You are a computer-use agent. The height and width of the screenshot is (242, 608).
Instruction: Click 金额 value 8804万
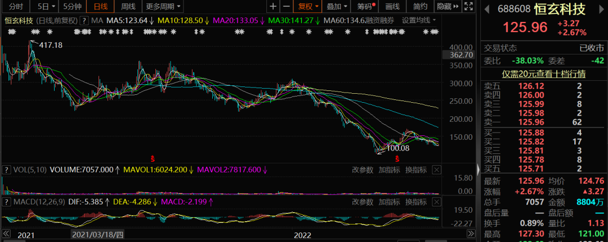(590, 202)
